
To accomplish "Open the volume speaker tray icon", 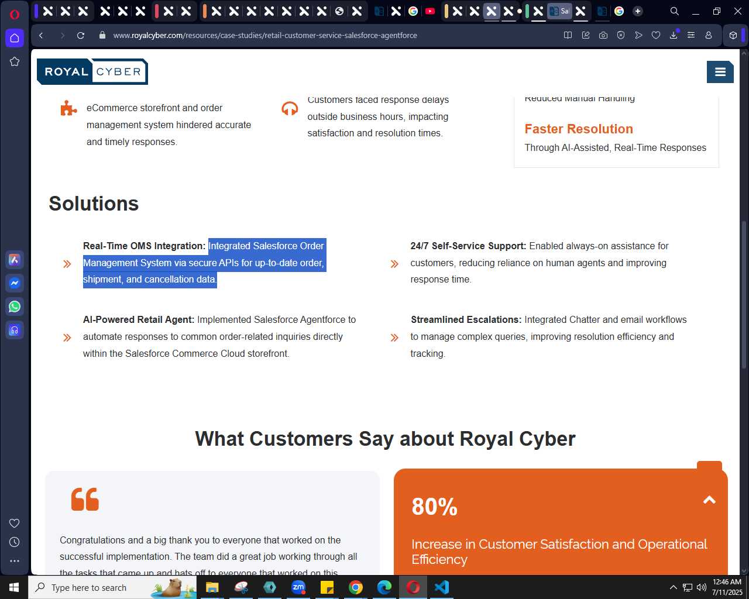I will point(701,587).
